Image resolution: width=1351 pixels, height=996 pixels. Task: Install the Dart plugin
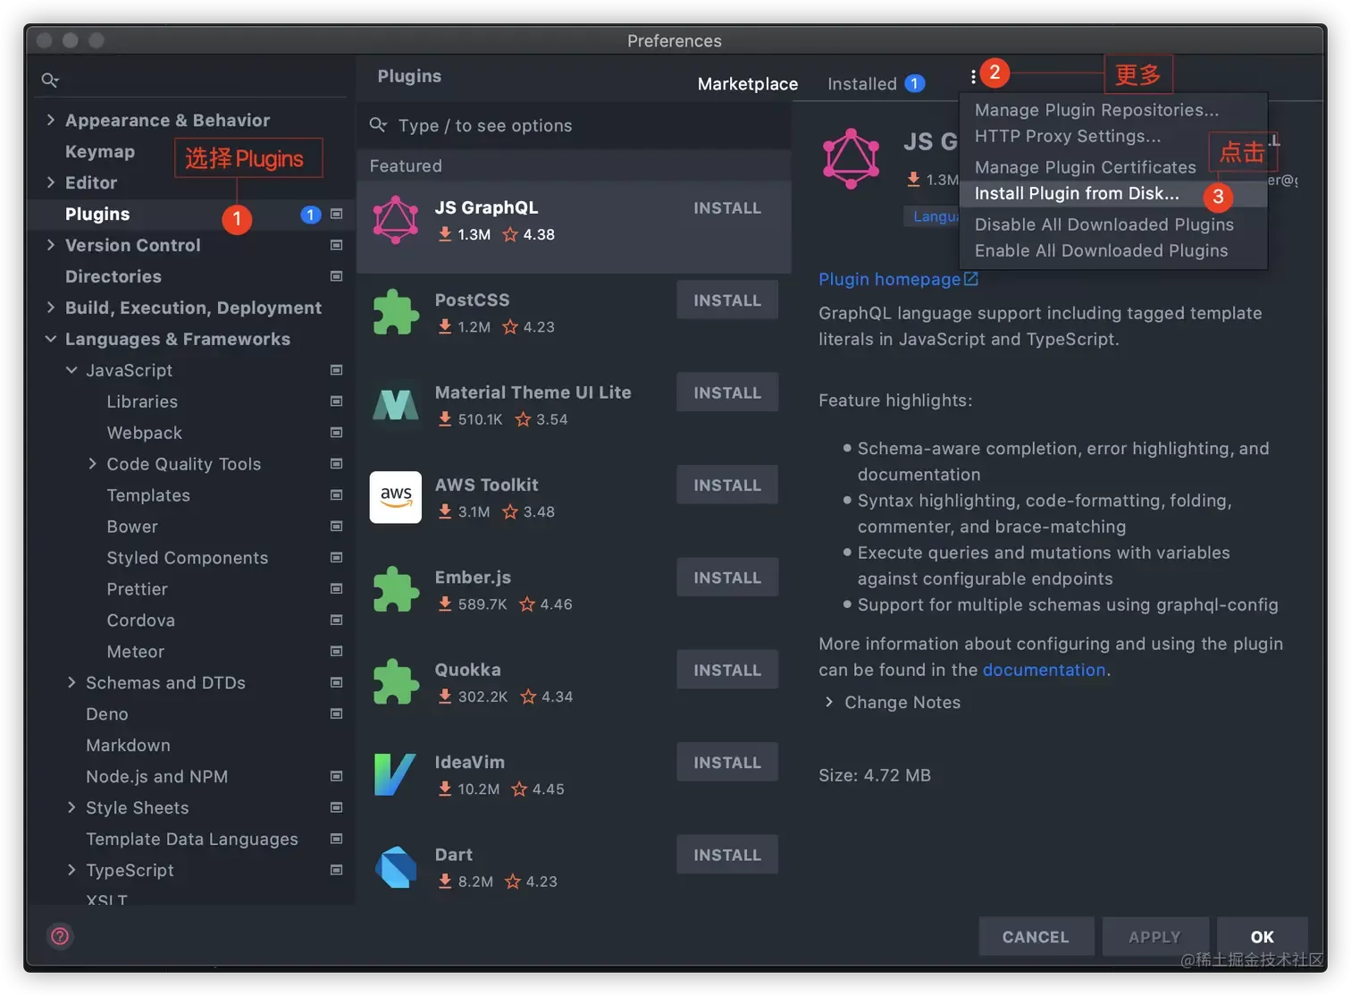tap(727, 855)
